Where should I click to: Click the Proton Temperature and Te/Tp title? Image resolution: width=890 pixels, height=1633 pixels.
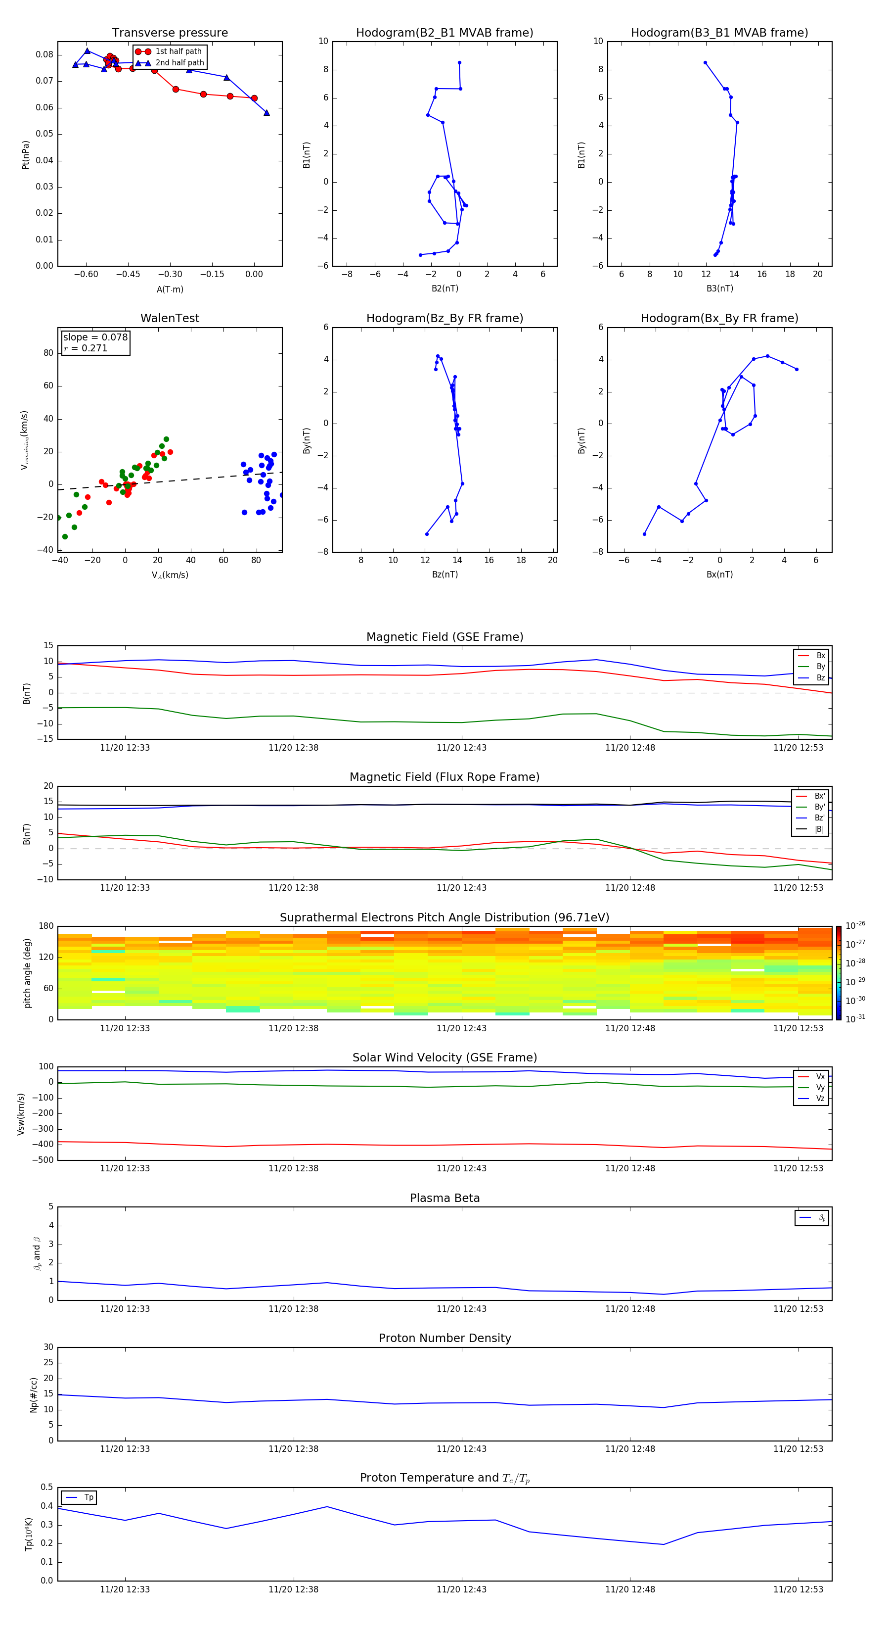click(444, 1478)
